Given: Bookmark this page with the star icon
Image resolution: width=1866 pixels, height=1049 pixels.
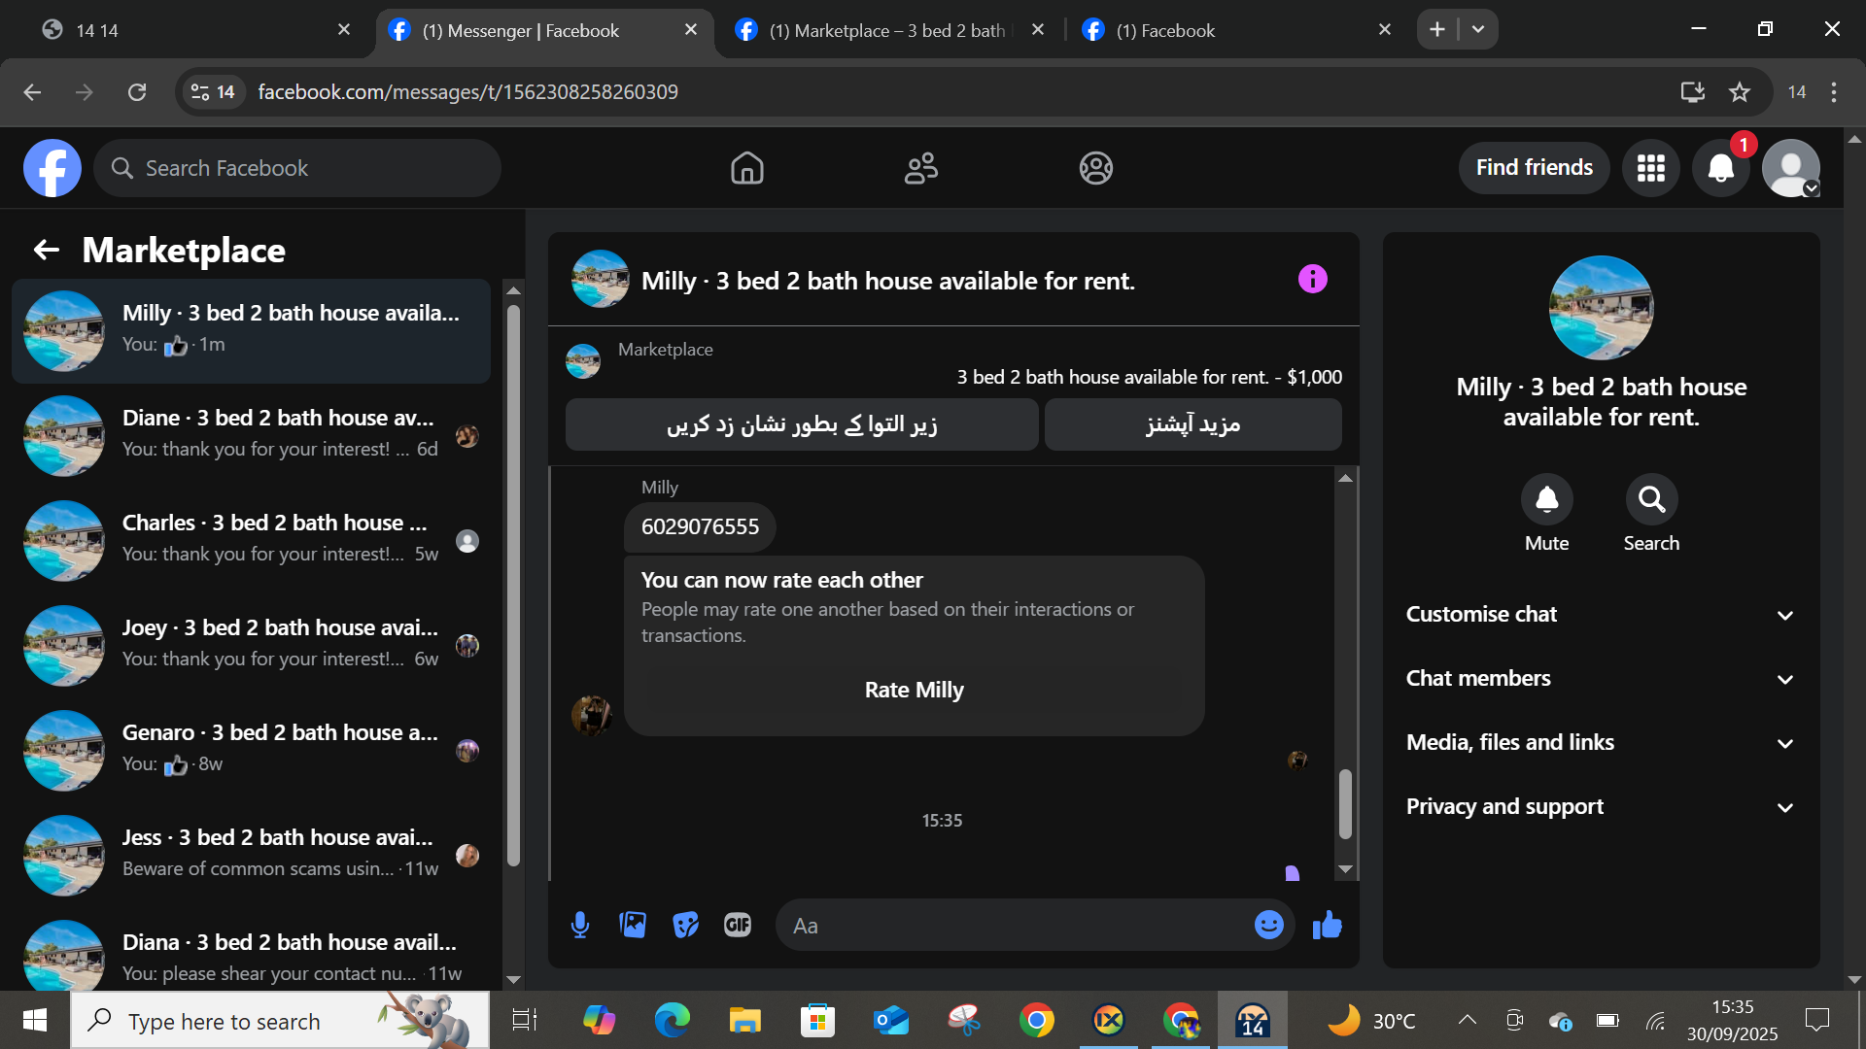Looking at the screenshot, I should click(x=1740, y=92).
